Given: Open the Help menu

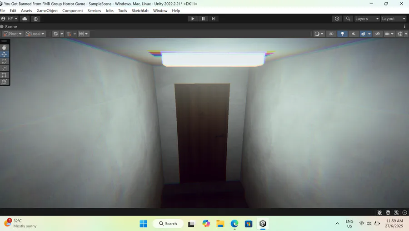Looking at the screenshot, I should (x=176, y=11).
